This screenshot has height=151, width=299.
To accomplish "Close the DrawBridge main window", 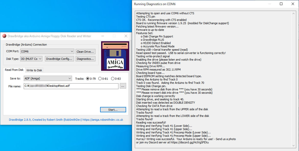I will (x=126, y=36).
